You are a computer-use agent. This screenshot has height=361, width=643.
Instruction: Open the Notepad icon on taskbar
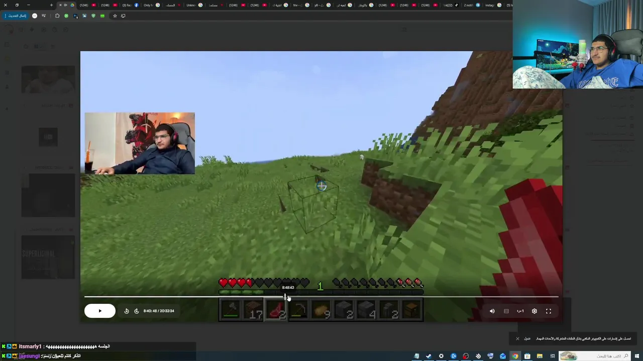click(x=416, y=356)
